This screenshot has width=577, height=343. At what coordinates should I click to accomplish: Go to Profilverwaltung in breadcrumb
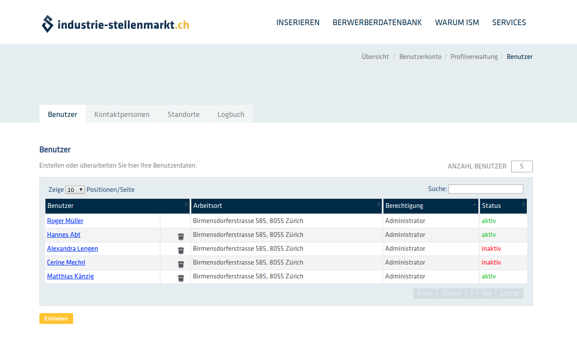pyautogui.click(x=474, y=57)
